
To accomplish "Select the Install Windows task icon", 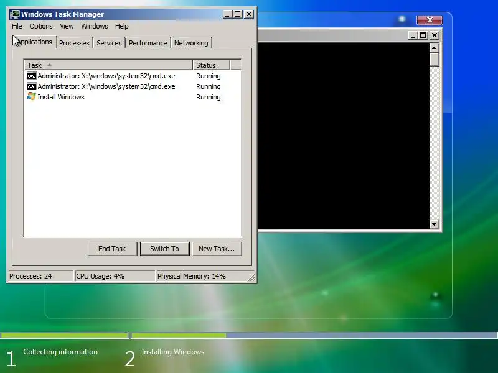I will 32,96.
